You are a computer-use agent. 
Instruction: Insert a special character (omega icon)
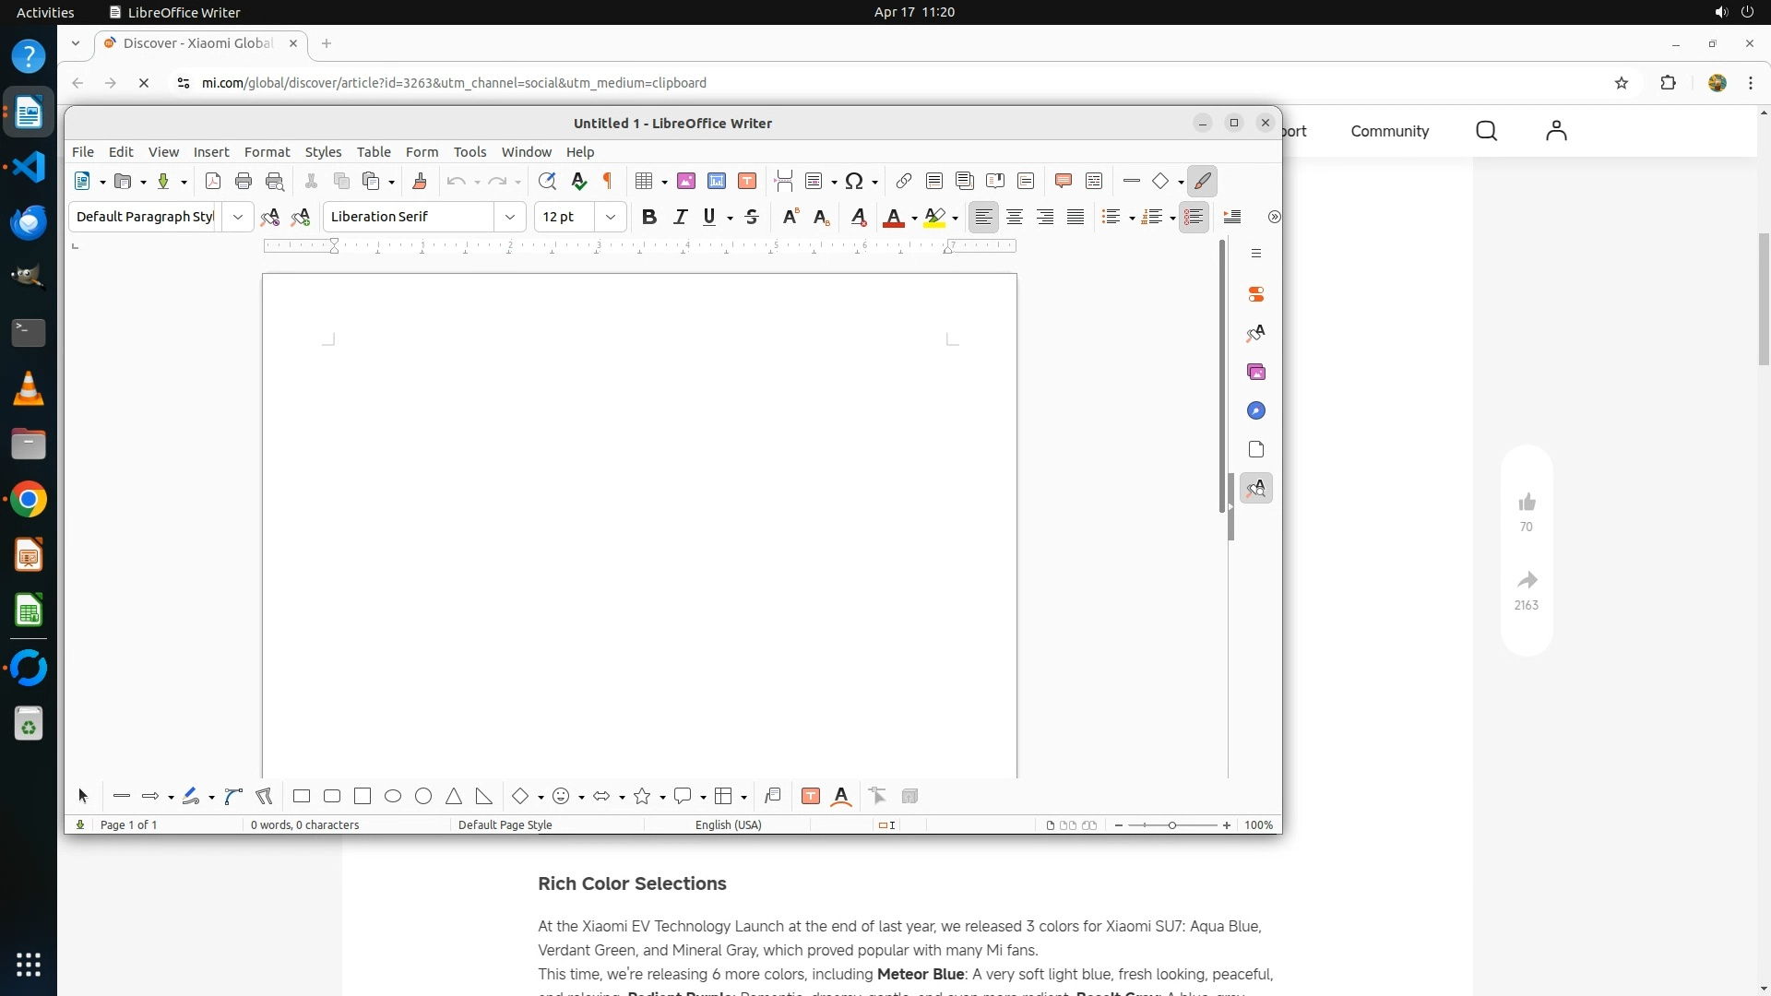854,181
